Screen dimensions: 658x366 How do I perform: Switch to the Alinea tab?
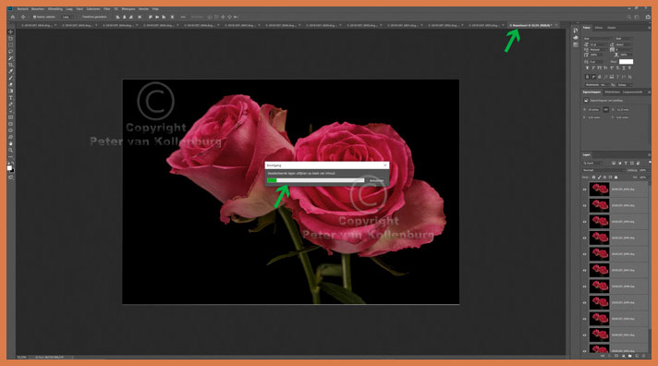click(599, 28)
